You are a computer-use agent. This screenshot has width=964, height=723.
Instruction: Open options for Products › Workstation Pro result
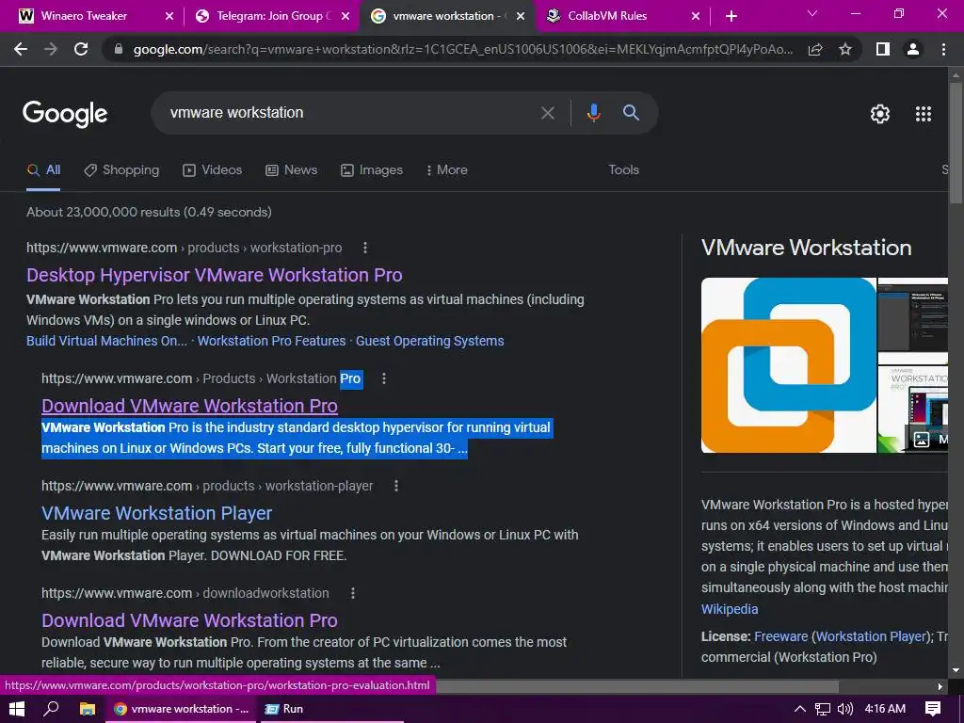384,378
